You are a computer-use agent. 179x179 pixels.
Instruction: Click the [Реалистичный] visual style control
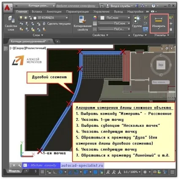pyautogui.click(x=35, y=48)
